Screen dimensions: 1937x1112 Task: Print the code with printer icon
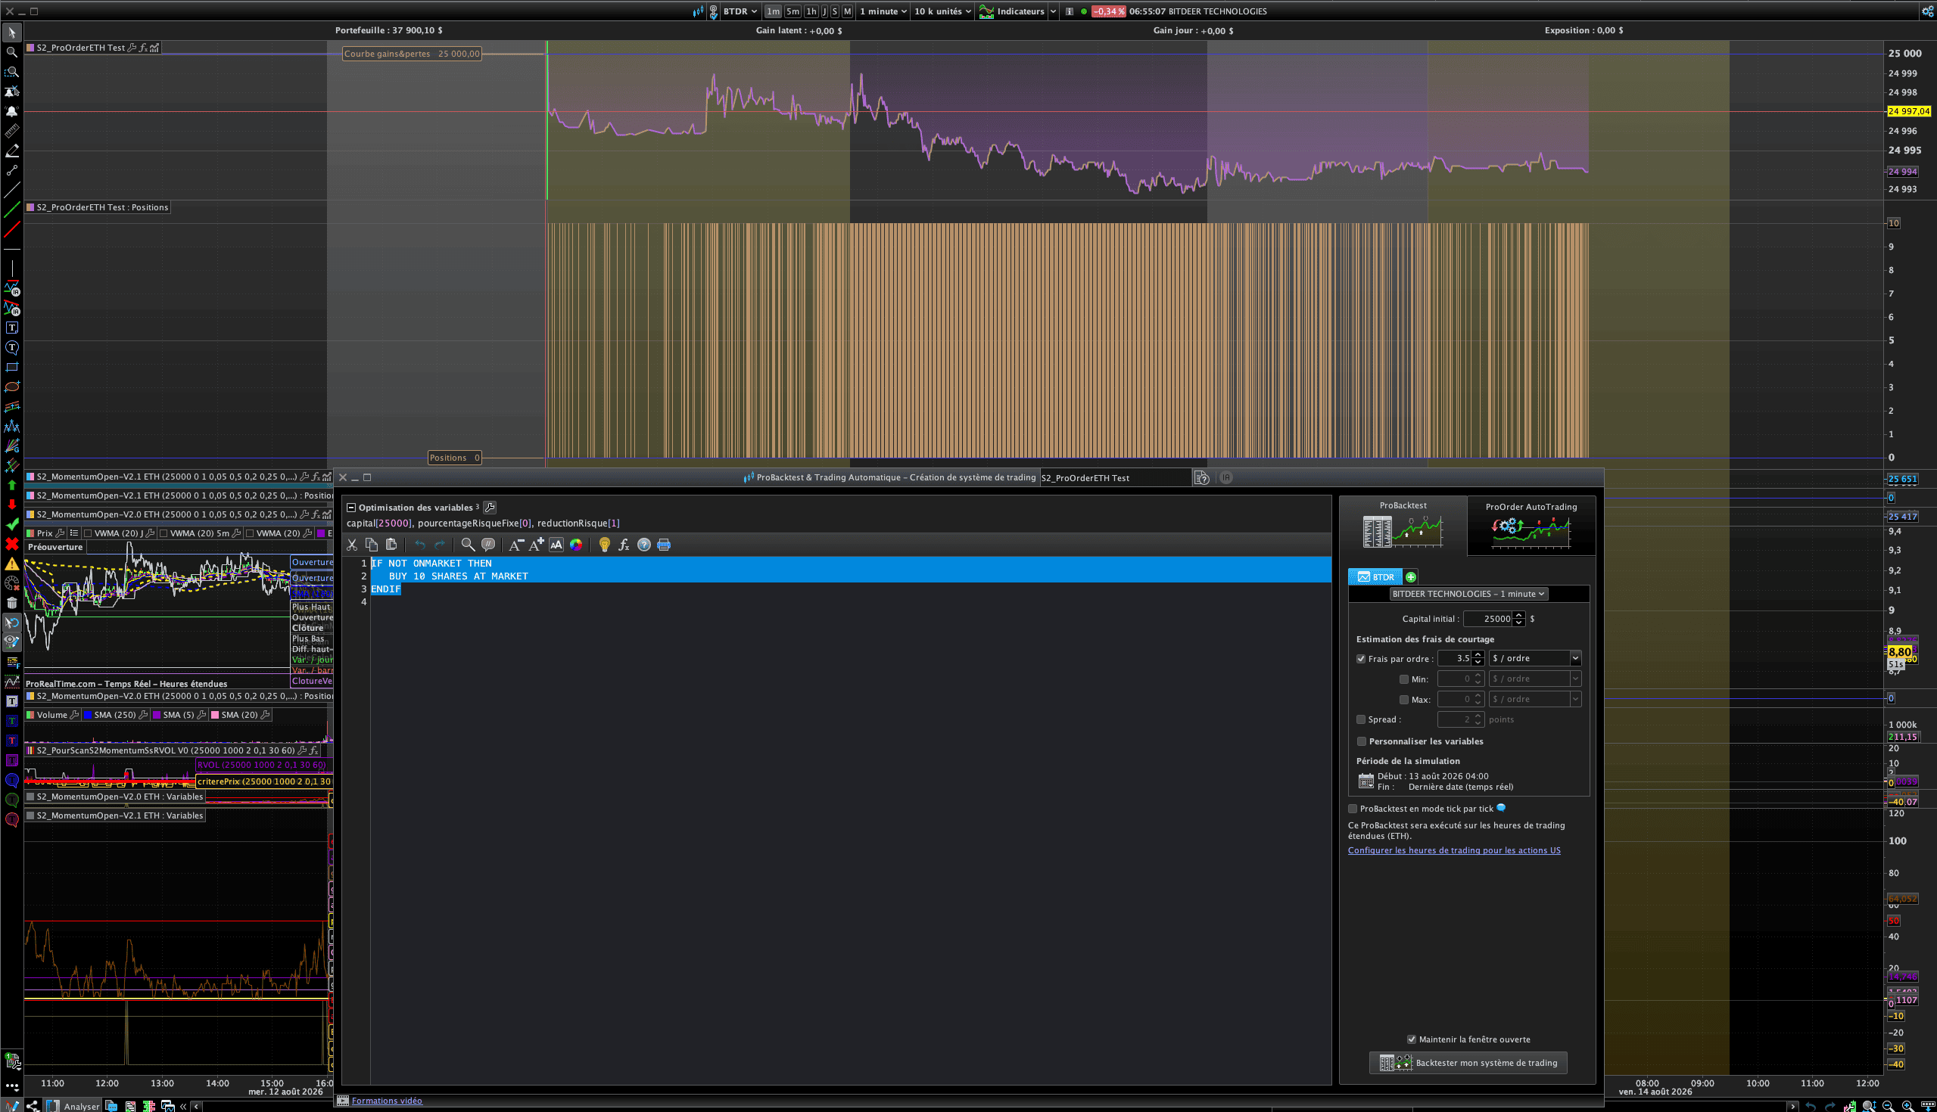point(664,545)
